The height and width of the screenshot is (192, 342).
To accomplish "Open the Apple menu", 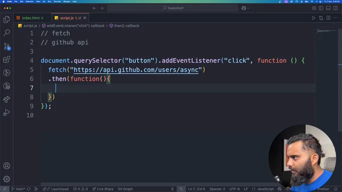I will [4, 2].
